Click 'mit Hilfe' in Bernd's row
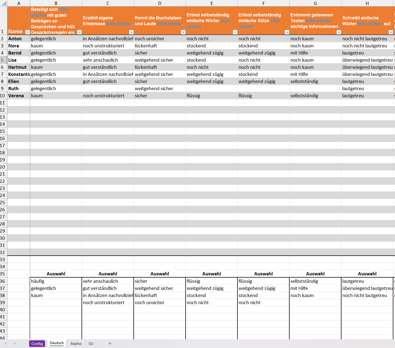The width and height of the screenshot is (395, 348). (315, 53)
